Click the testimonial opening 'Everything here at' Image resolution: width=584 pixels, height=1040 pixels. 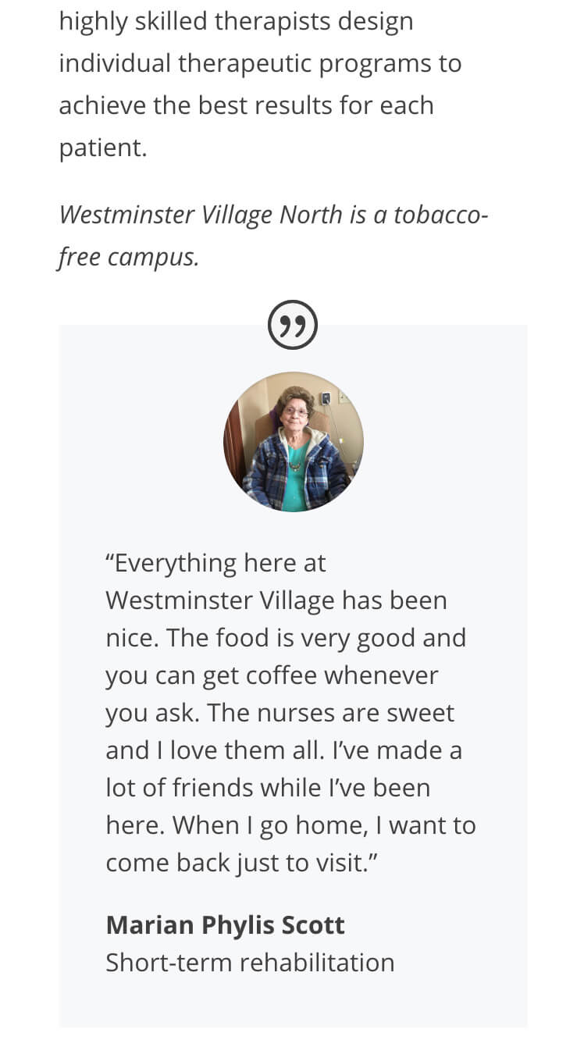pos(215,563)
